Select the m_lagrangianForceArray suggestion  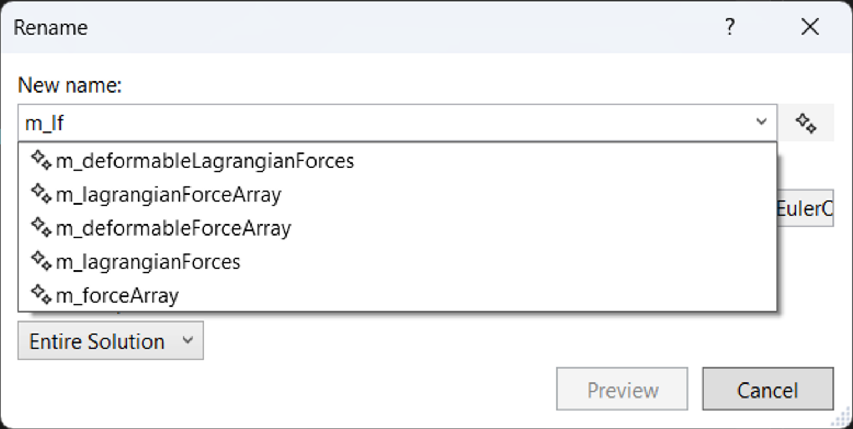(x=169, y=194)
